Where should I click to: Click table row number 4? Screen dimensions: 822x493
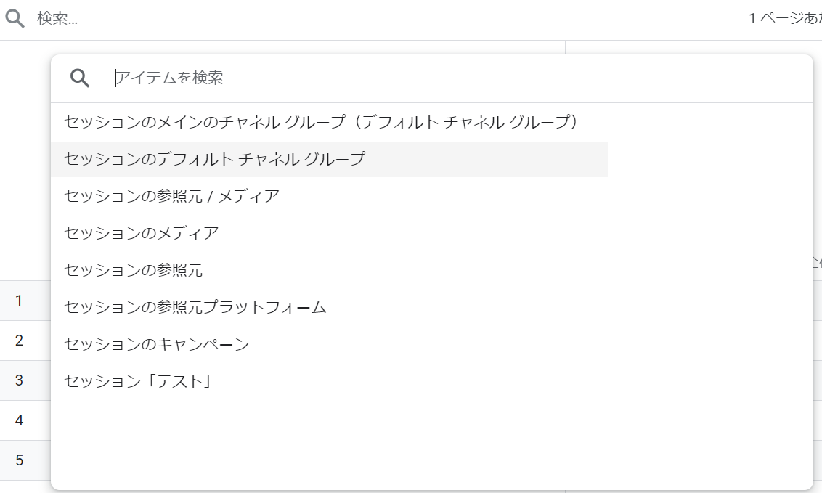click(20, 420)
